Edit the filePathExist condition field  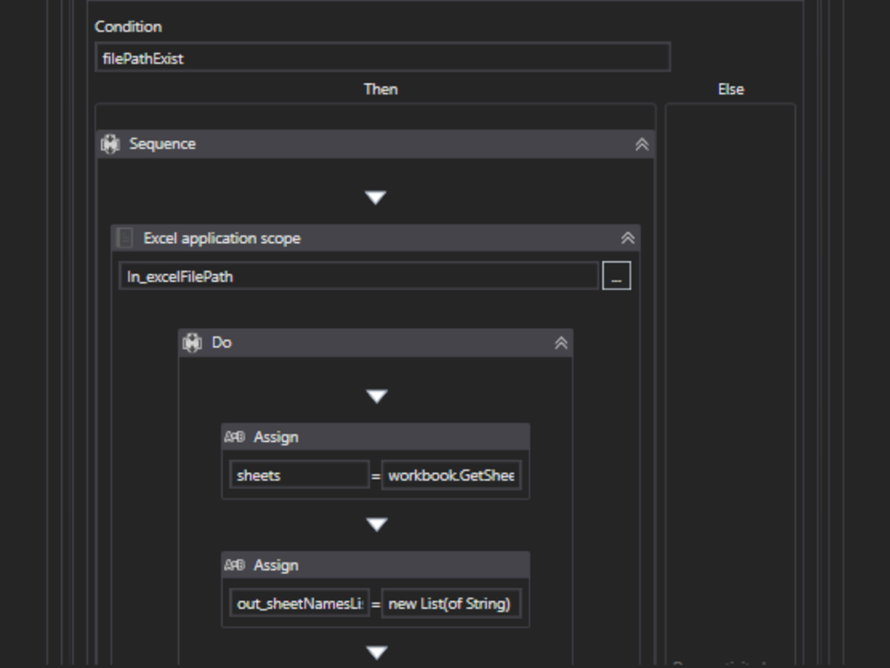(382, 58)
